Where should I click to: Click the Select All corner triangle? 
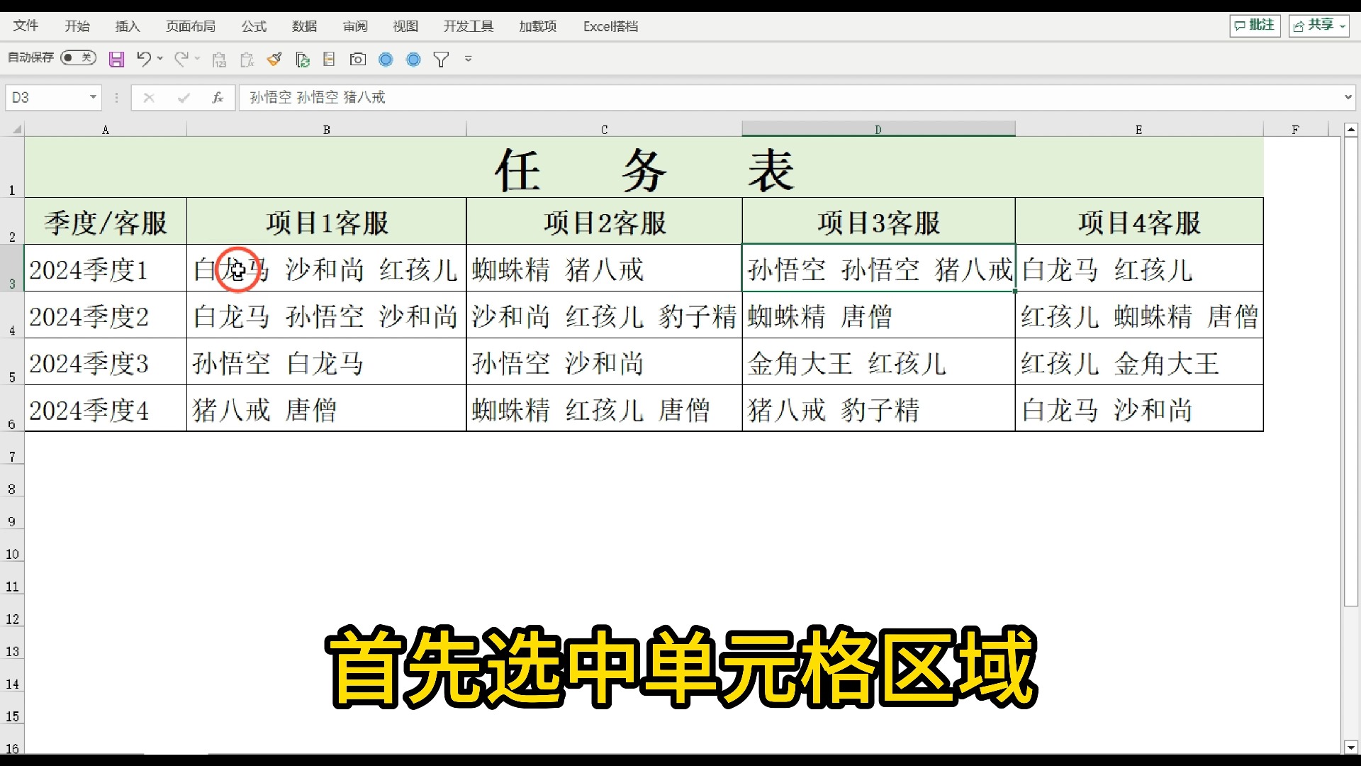[17, 129]
